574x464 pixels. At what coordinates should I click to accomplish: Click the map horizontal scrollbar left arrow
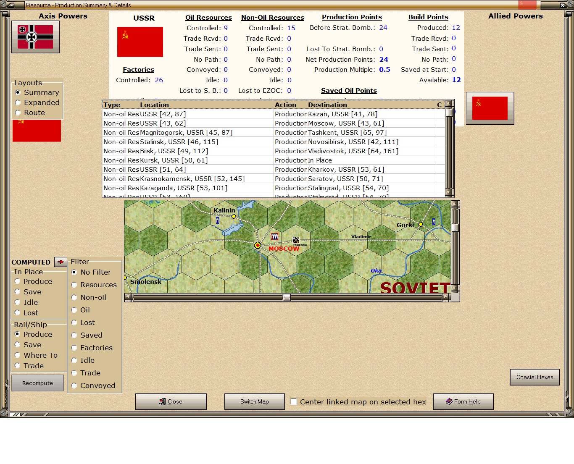coord(128,297)
